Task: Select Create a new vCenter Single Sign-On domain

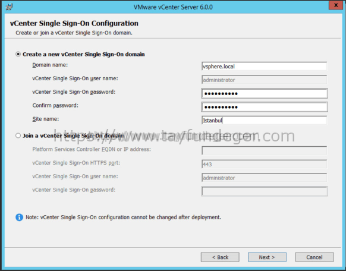Action: tap(18, 54)
